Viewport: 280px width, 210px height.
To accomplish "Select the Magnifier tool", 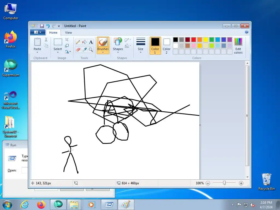I will [91, 49].
